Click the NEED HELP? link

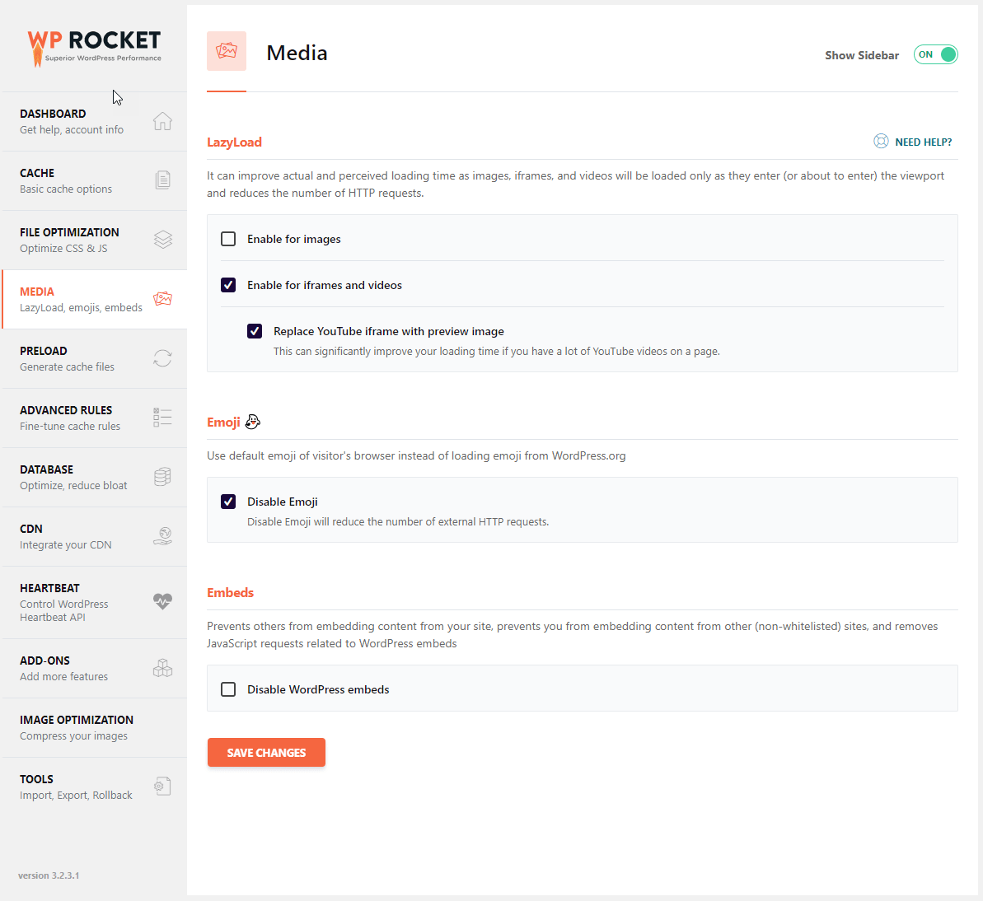click(x=923, y=142)
